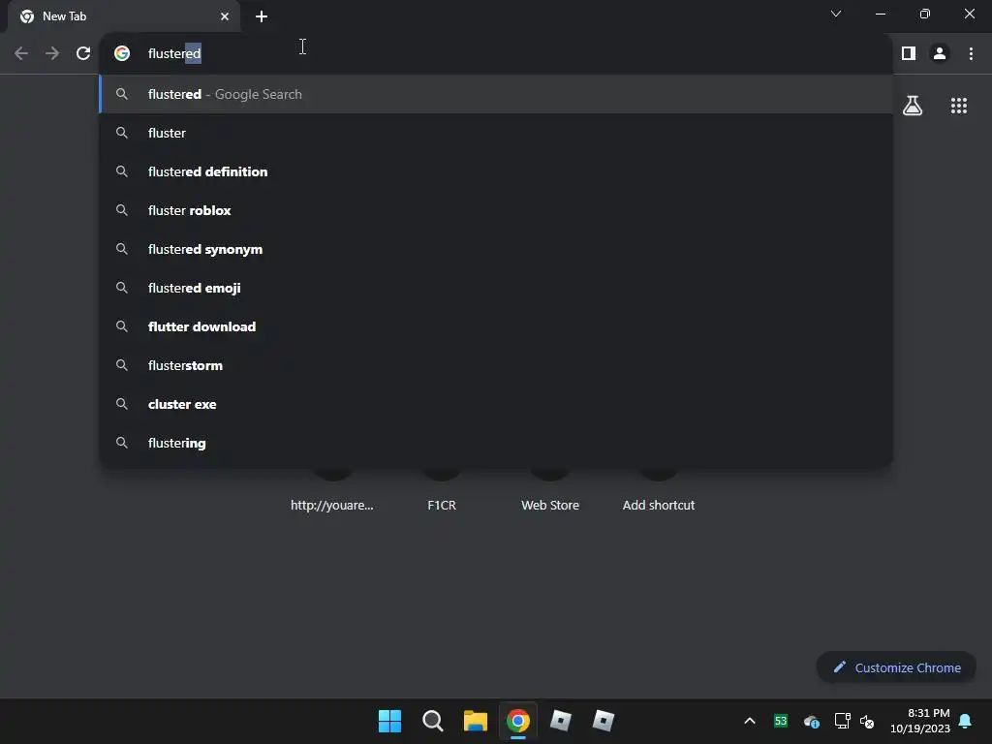Open the http://youare... shortcut

pyautogui.click(x=331, y=505)
